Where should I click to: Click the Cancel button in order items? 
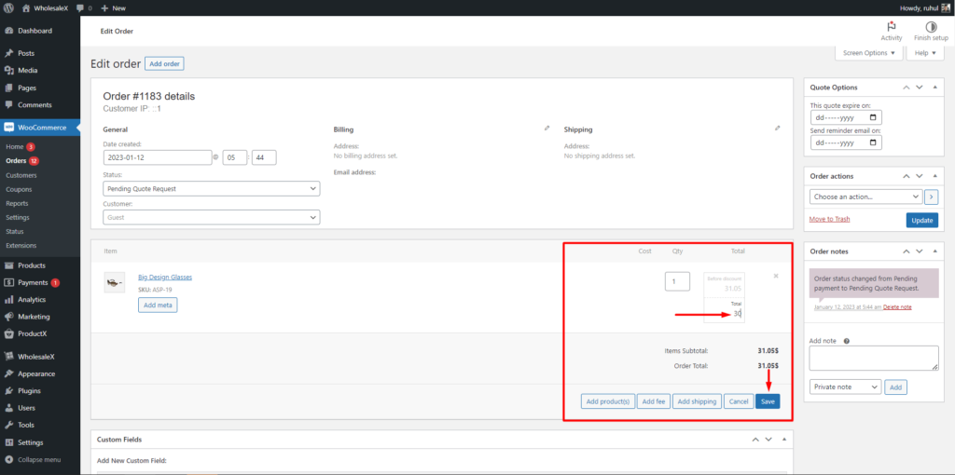pos(739,401)
